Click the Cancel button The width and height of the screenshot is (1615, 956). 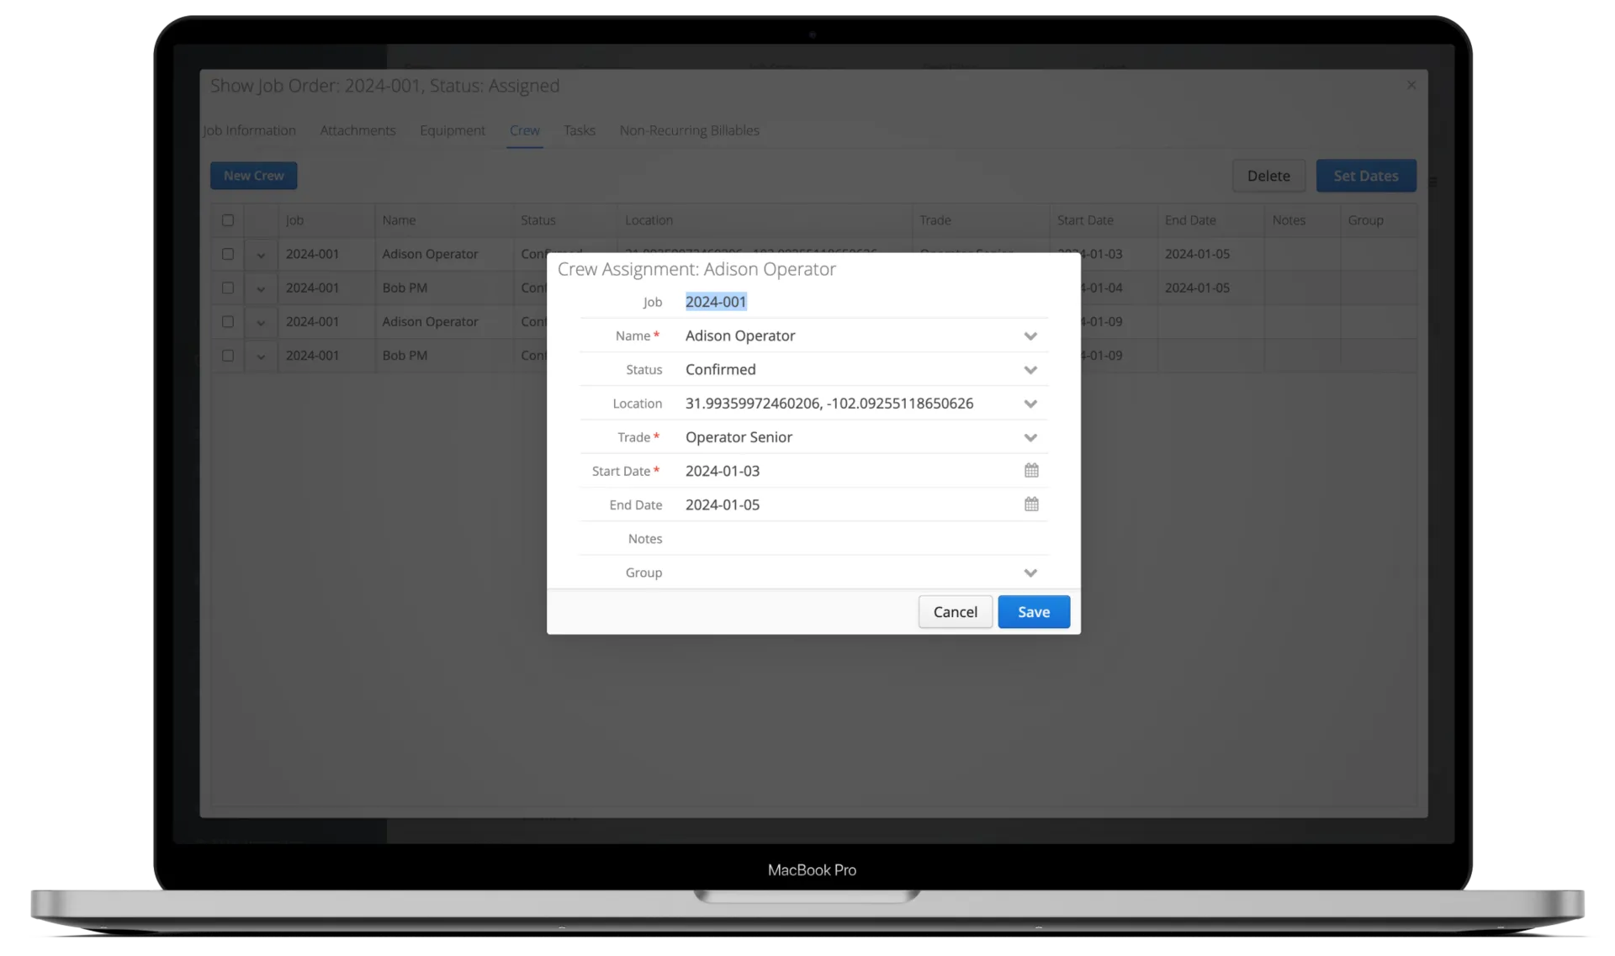point(955,611)
